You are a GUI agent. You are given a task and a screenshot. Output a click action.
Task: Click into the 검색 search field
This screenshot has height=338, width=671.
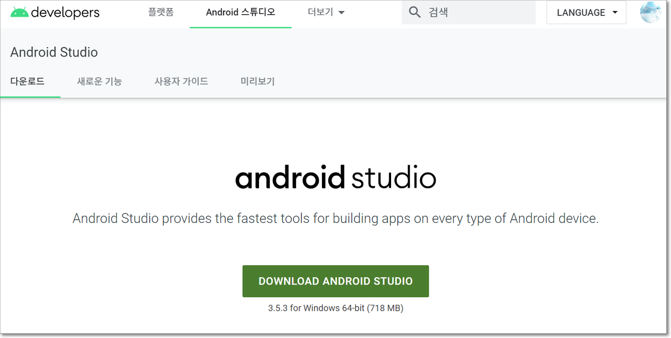[469, 12]
